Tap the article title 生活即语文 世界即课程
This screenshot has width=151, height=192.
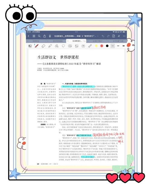(x=58, y=57)
